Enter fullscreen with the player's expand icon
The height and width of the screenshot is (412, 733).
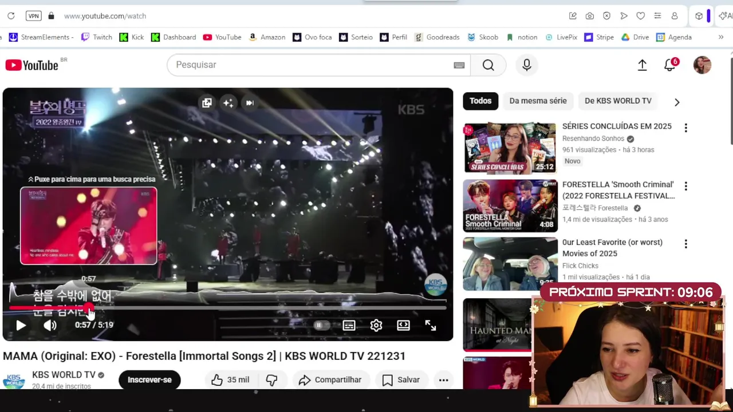(x=431, y=325)
